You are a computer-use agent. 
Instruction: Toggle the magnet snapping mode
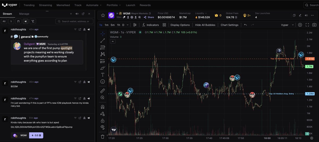tap(103, 107)
